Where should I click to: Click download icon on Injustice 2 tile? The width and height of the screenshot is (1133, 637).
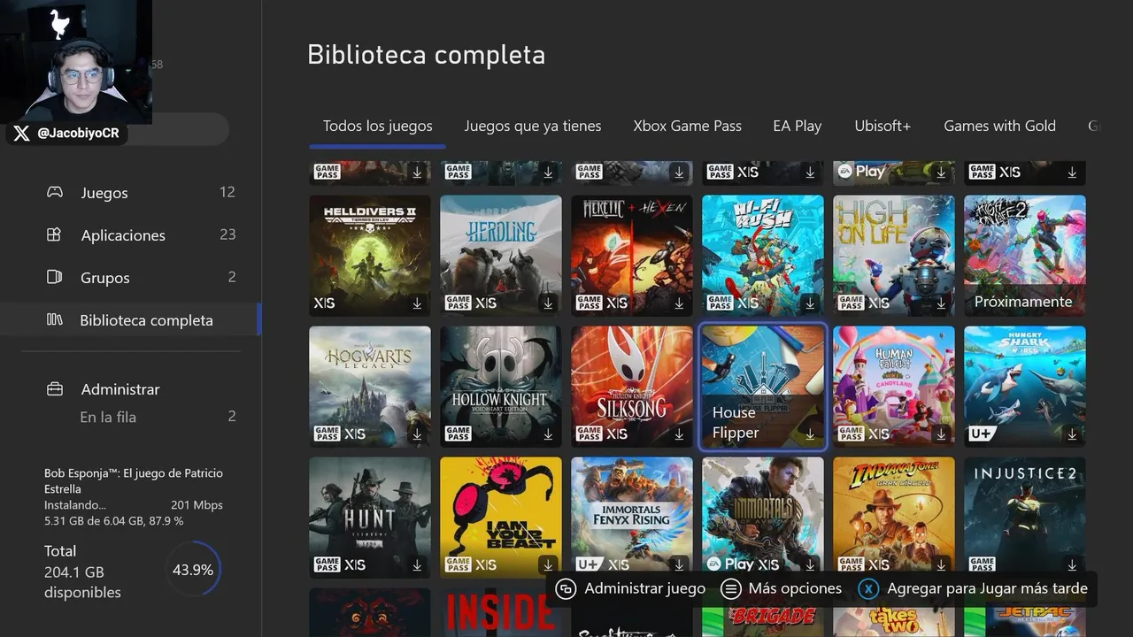click(x=1072, y=565)
